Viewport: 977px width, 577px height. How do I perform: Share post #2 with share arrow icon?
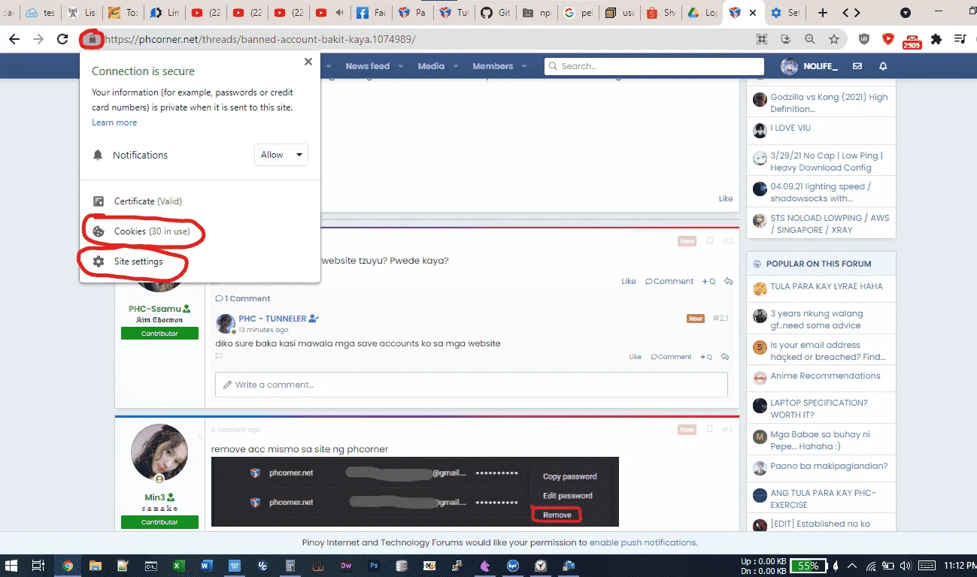click(728, 281)
